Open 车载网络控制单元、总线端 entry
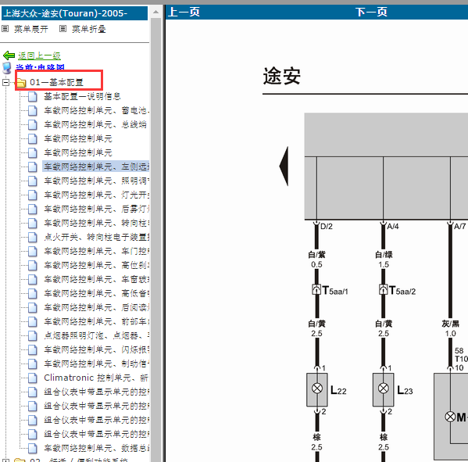The image size is (468, 462). (x=95, y=124)
